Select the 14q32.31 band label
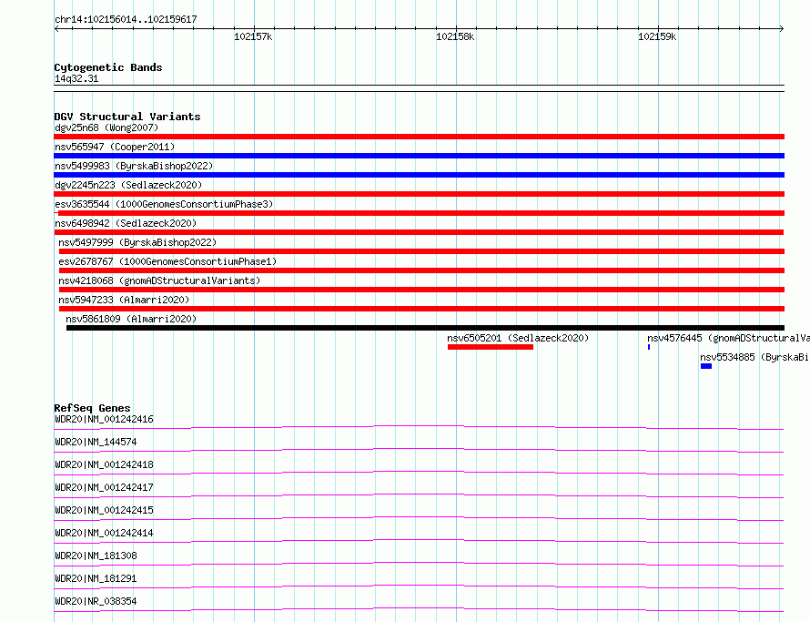 click(76, 78)
